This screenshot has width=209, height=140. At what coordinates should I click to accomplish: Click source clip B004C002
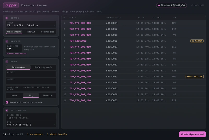pos(112,65)
